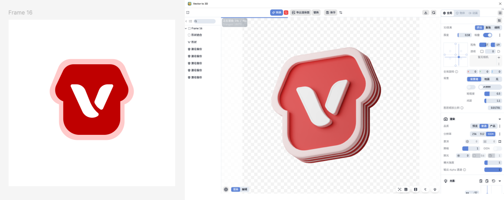Click the copy lighting icon in 光影 header

click(481, 181)
